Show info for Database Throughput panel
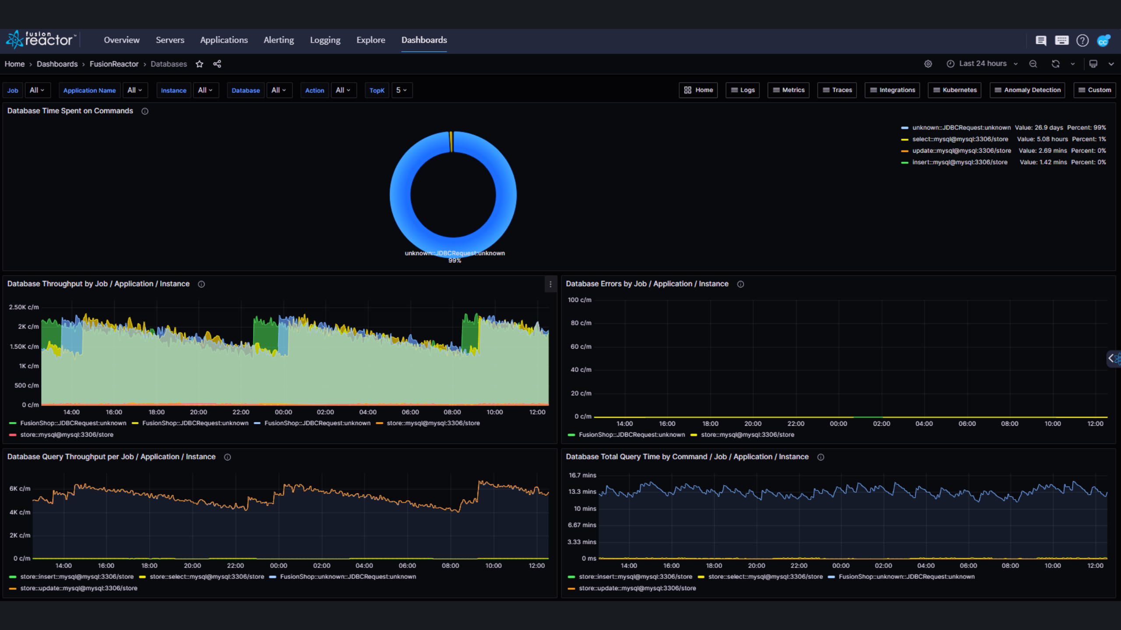1121x630 pixels. (x=201, y=284)
